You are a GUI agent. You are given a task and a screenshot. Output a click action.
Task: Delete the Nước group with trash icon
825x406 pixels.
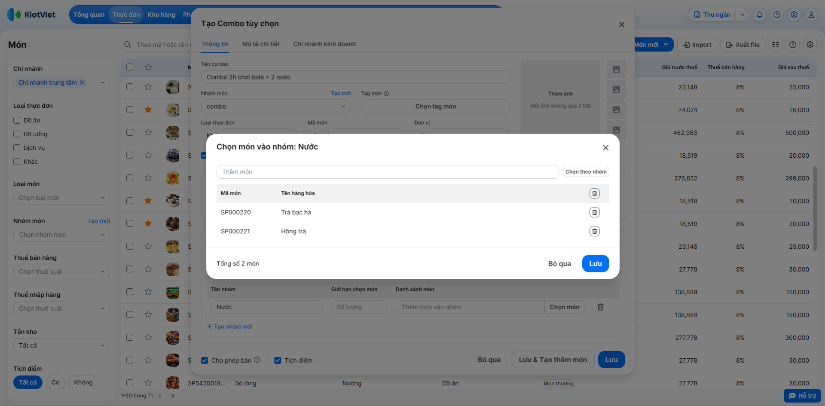(601, 307)
